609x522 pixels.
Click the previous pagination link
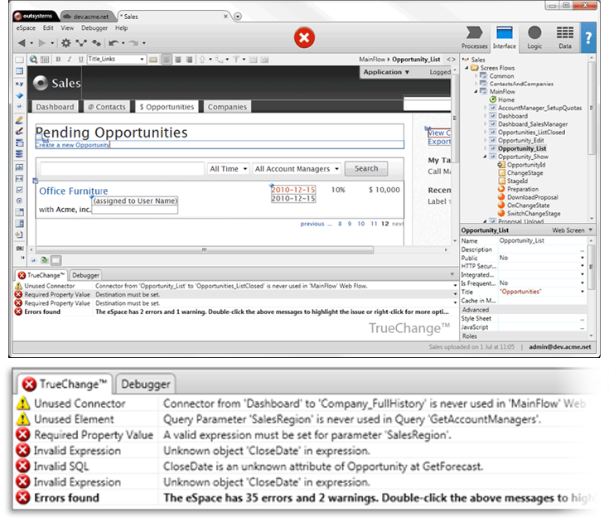click(312, 224)
